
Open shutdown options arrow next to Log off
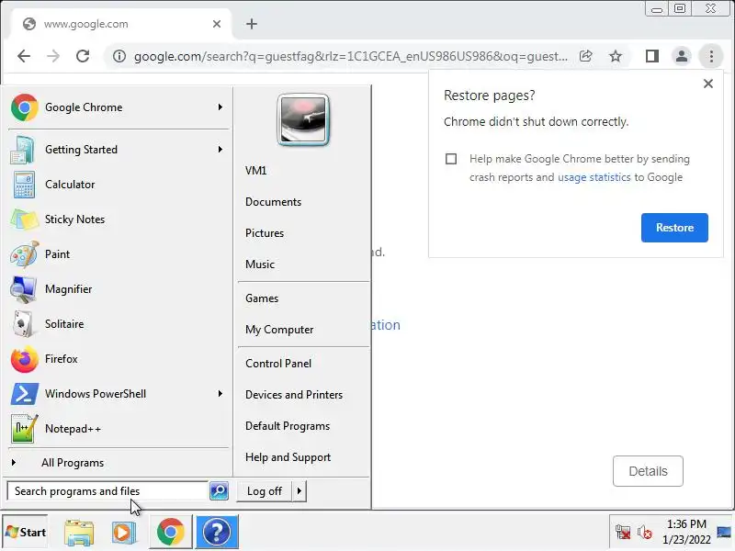300,491
